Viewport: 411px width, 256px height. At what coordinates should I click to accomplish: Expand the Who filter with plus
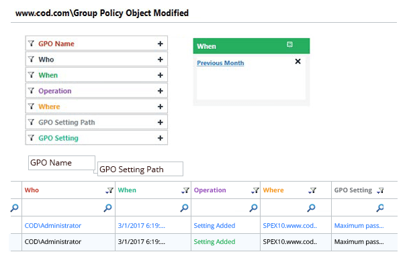point(160,60)
